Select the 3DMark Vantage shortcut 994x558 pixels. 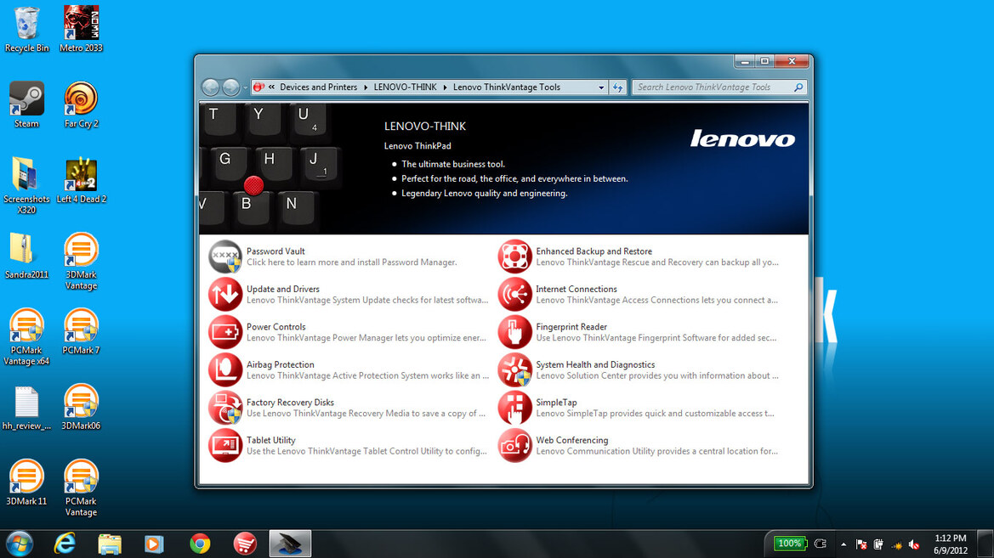click(81, 261)
